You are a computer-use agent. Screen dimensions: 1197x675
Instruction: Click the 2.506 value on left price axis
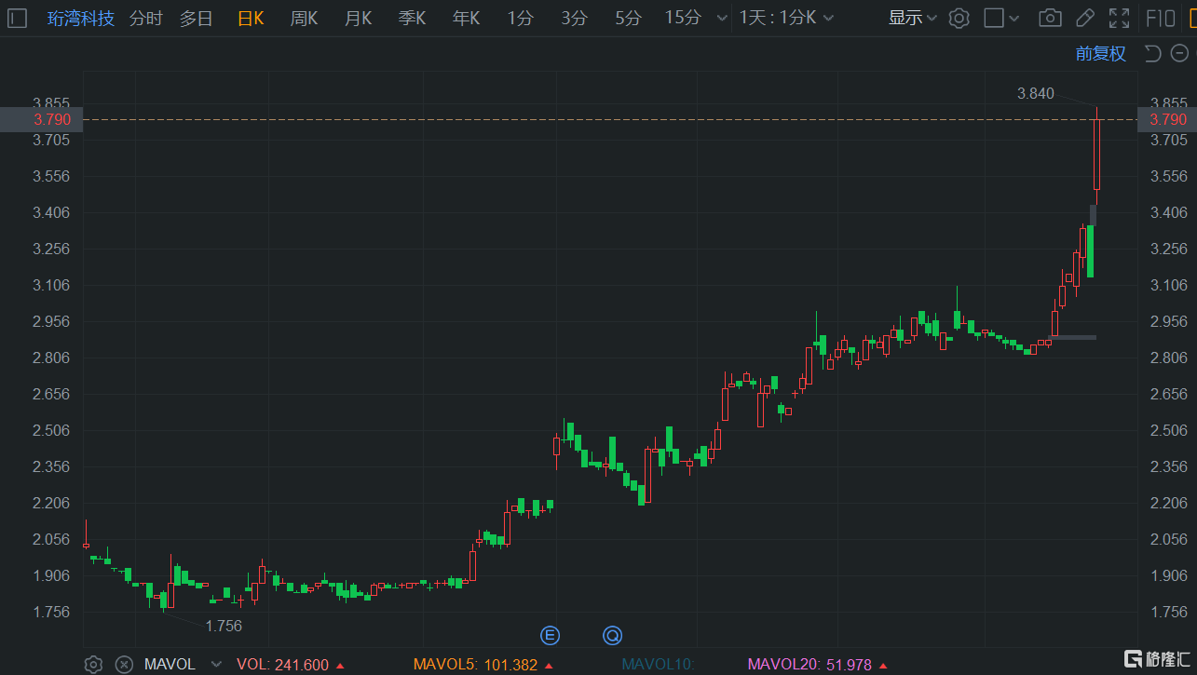pyautogui.click(x=51, y=430)
